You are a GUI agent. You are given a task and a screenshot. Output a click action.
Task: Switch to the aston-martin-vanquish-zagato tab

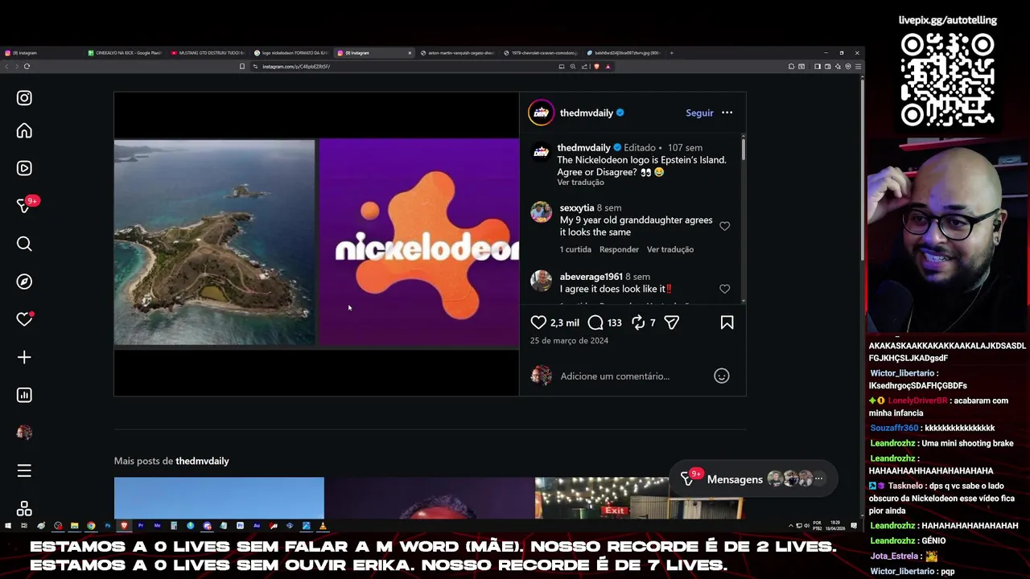[x=456, y=53]
